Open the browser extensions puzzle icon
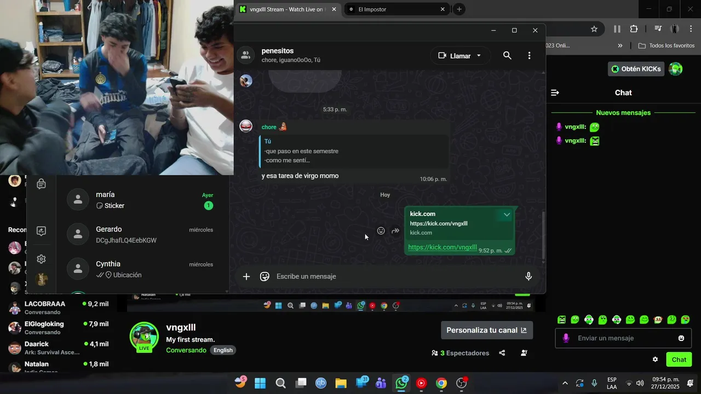 (x=634, y=29)
